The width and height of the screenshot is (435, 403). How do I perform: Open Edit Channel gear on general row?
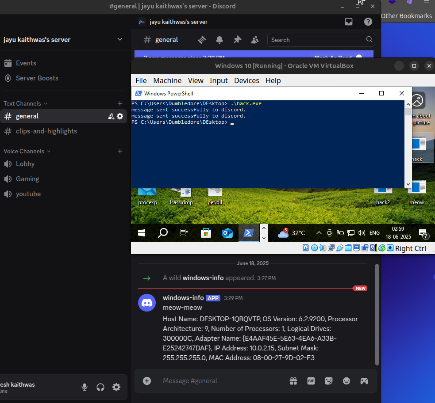(x=120, y=116)
